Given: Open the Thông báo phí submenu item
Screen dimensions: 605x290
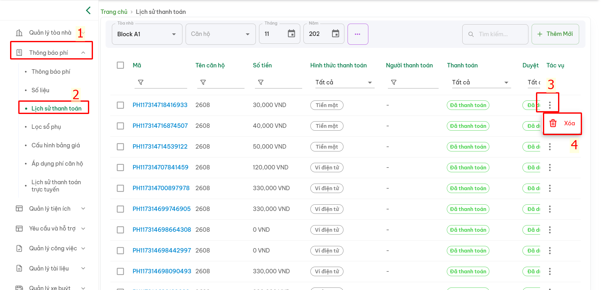Looking at the screenshot, I should coord(51,72).
